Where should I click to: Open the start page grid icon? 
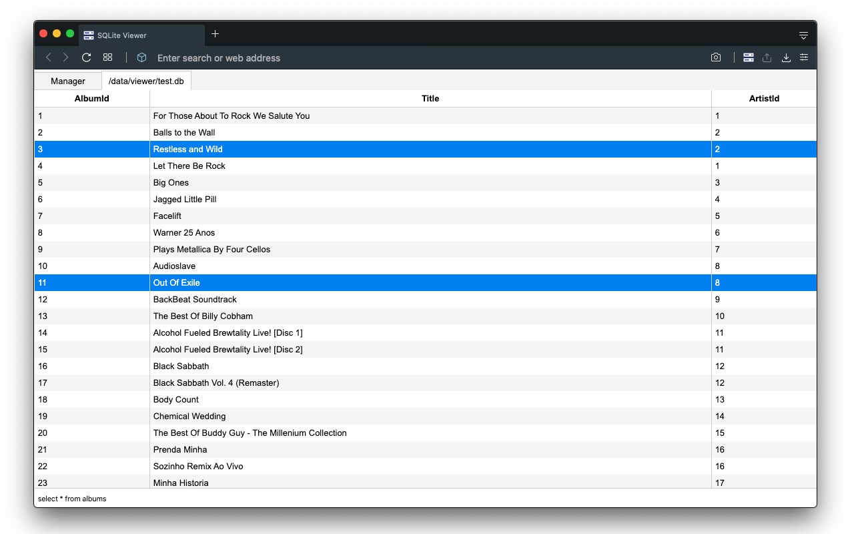[107, 57]
